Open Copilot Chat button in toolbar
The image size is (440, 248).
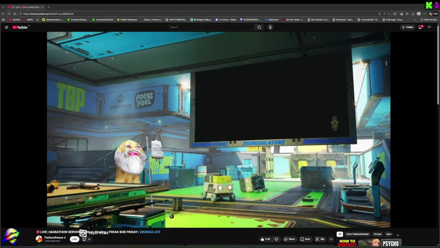(433, 14)
